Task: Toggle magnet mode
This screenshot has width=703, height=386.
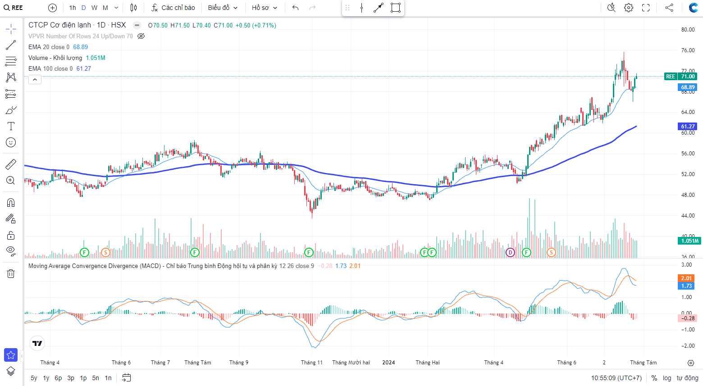Action: click(x=11, y=203)
